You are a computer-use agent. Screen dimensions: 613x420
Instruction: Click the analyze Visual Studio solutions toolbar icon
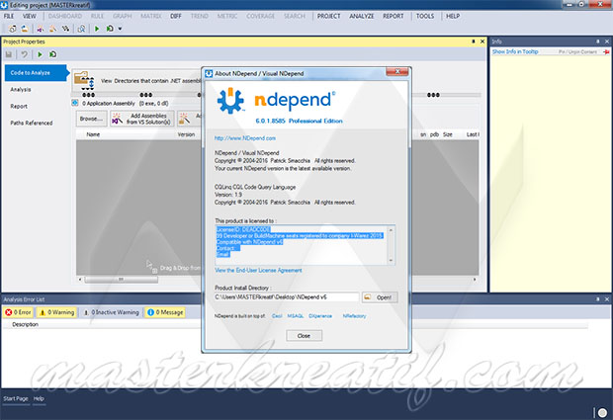pos(41,29)
